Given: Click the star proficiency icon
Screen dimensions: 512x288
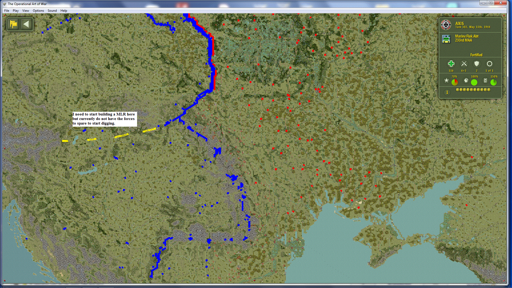Looking at the screenshot, I should [x=446, y=80].
